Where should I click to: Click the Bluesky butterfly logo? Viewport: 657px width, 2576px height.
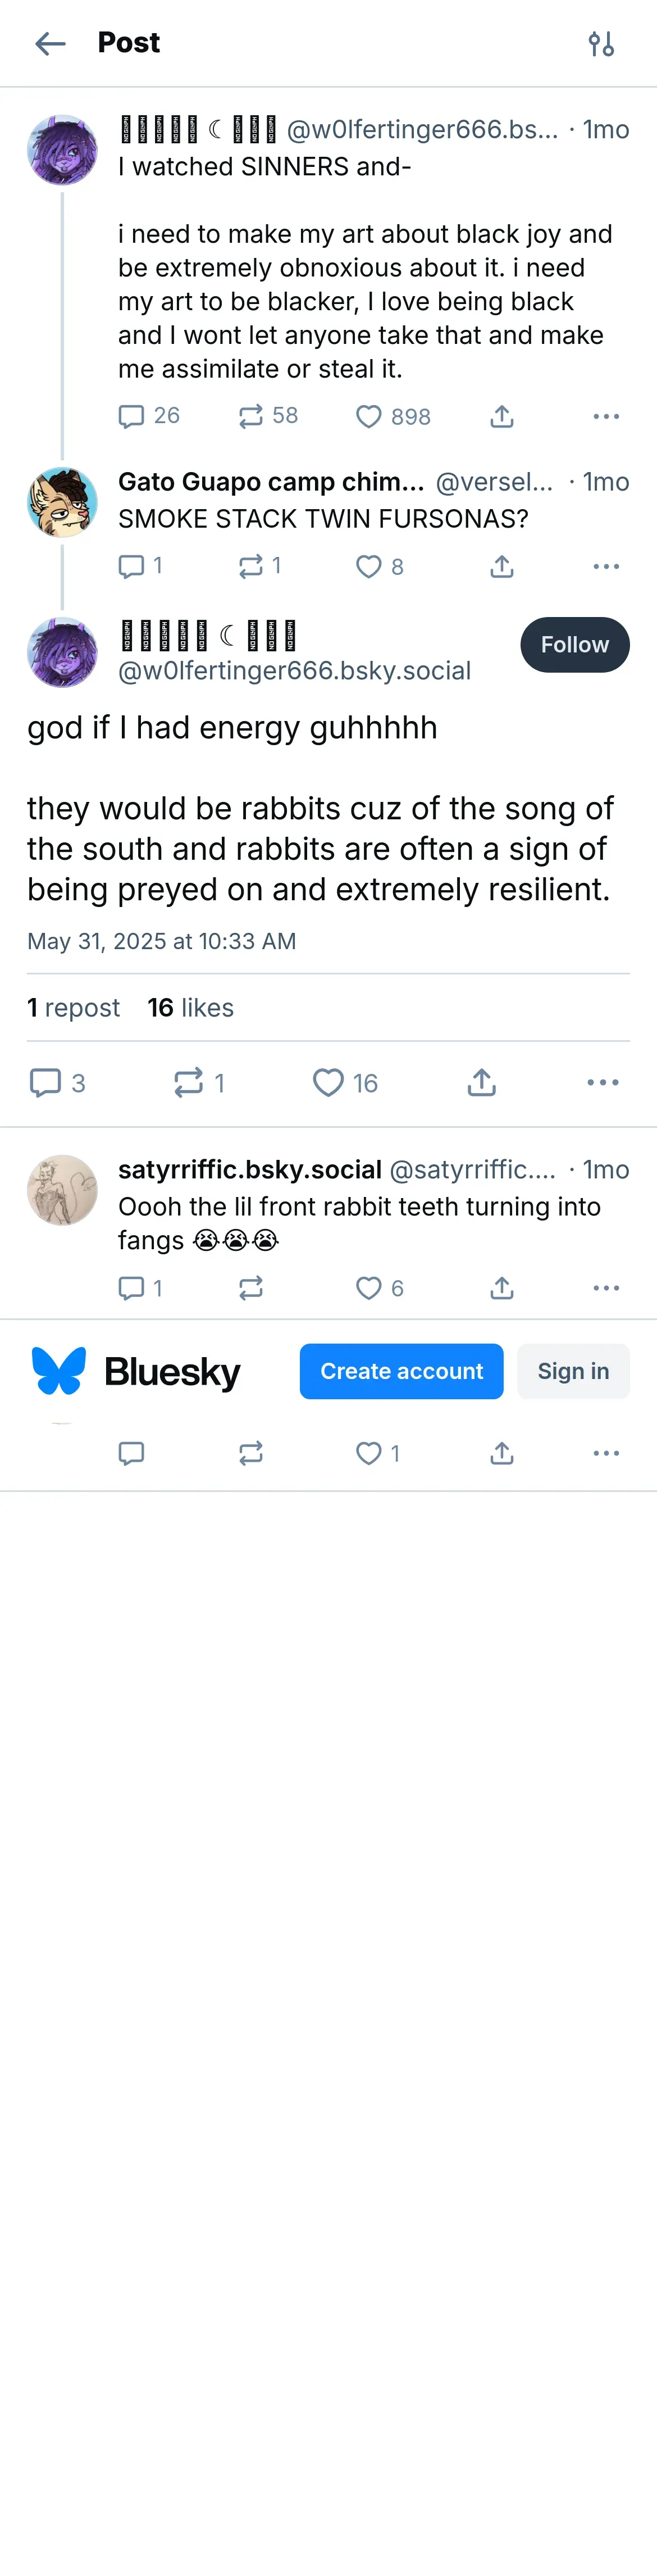59,1371
